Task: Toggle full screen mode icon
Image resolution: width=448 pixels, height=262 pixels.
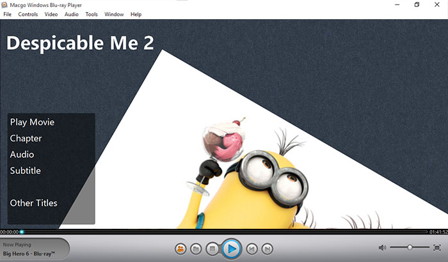Action: point(437,248)
